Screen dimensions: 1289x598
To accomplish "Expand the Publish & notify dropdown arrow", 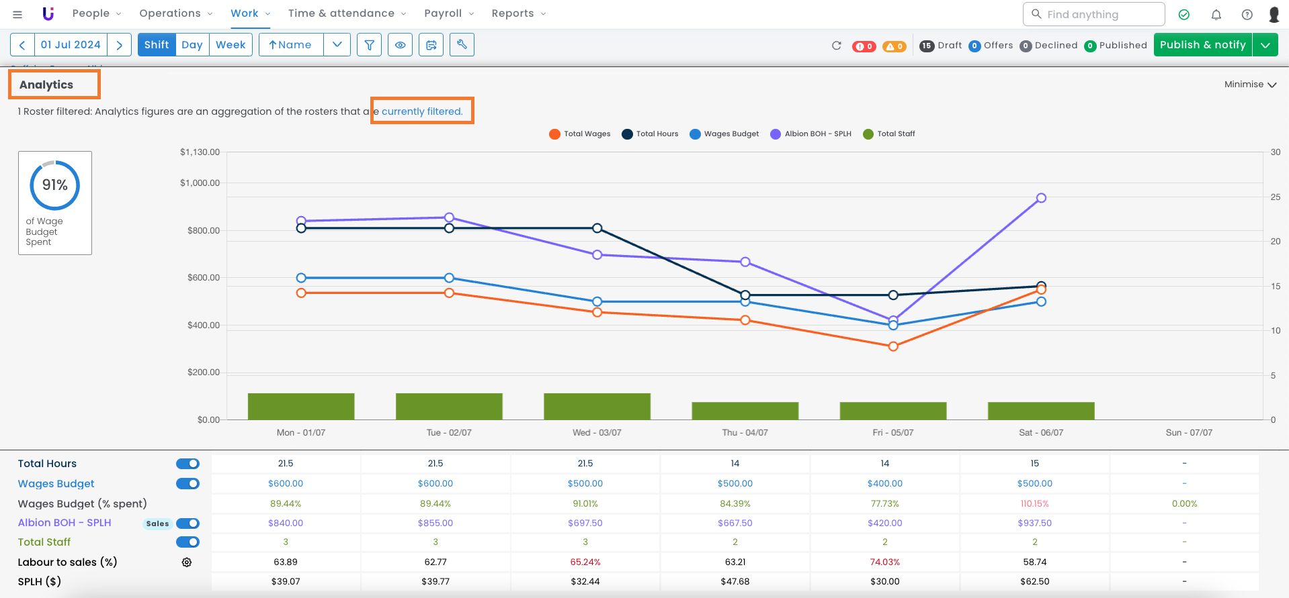I will coord(1265,45).
